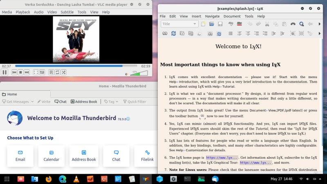Open VLC extended settings (equalizer icon)
Screen dimensions: 327x184
tap(42, 72)
